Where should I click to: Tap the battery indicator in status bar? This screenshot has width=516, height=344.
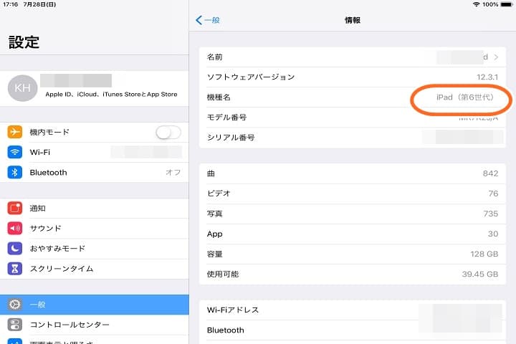[506, 4]
